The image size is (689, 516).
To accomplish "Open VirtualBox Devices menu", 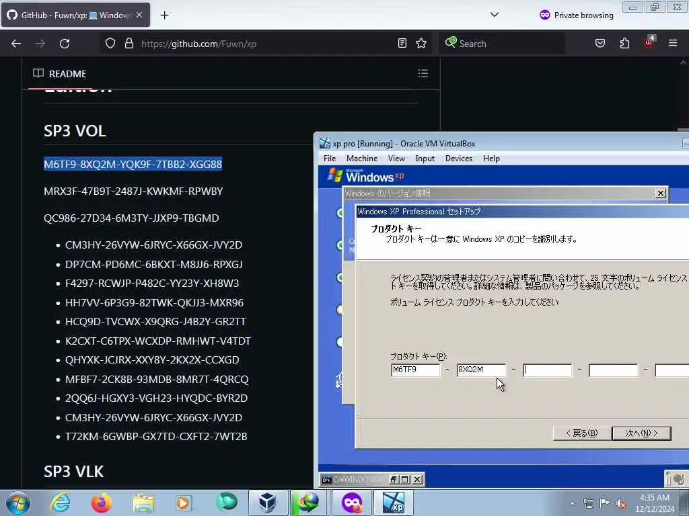I will pyautogui.click(x=459, y=159).
